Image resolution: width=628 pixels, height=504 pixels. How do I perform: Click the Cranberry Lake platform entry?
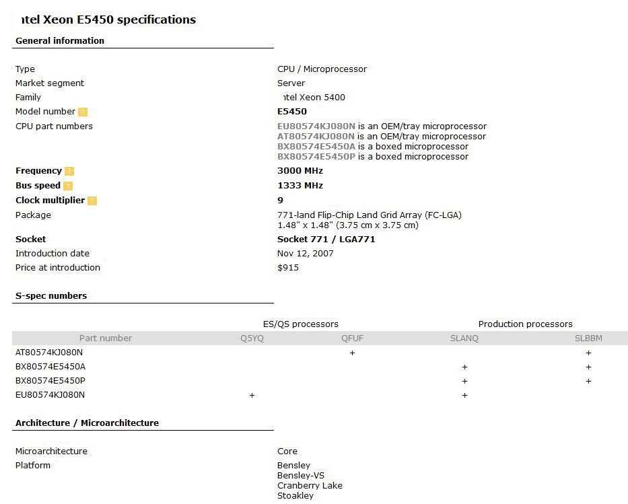pos(310,486)
